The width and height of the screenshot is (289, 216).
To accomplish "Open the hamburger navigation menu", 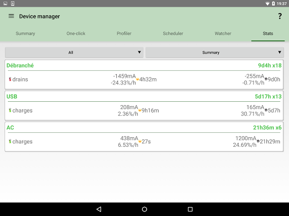I will coord(11,16).
